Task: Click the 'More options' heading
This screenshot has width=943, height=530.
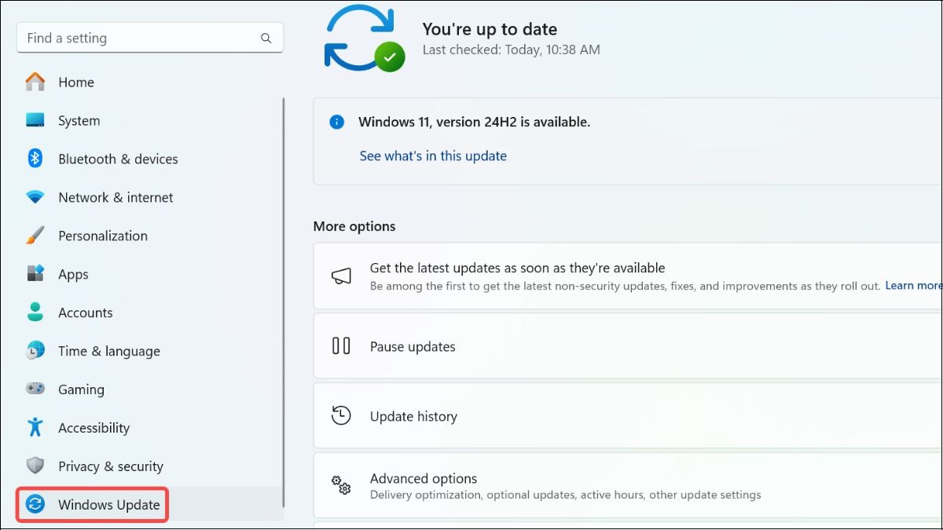Action: (354, 226)
